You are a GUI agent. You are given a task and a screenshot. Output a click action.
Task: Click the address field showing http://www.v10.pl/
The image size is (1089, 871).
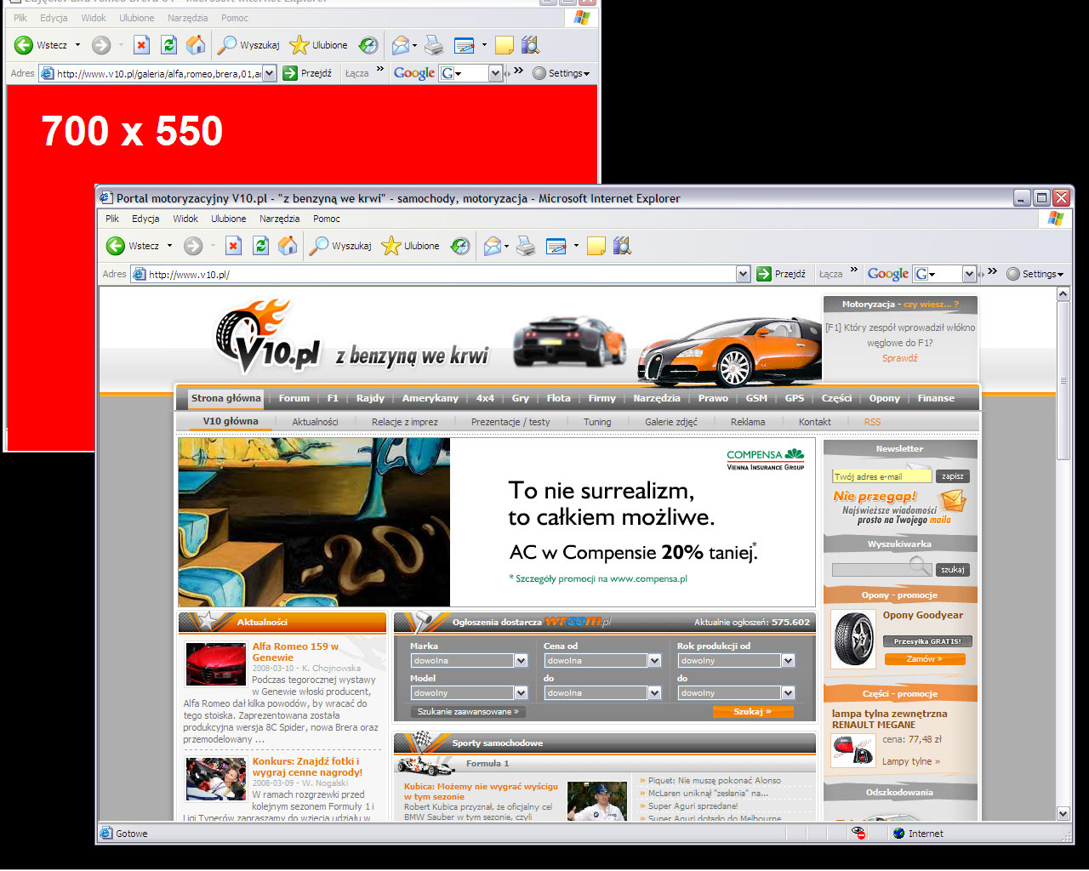(x=441, y=274)
